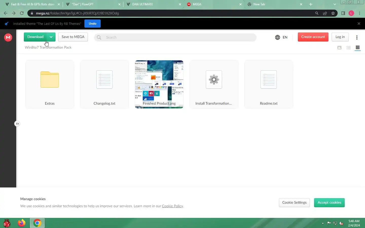Viewport: 365px width, 228px height.
Task: Open the MEGA logo home icon
Action: 8,37
